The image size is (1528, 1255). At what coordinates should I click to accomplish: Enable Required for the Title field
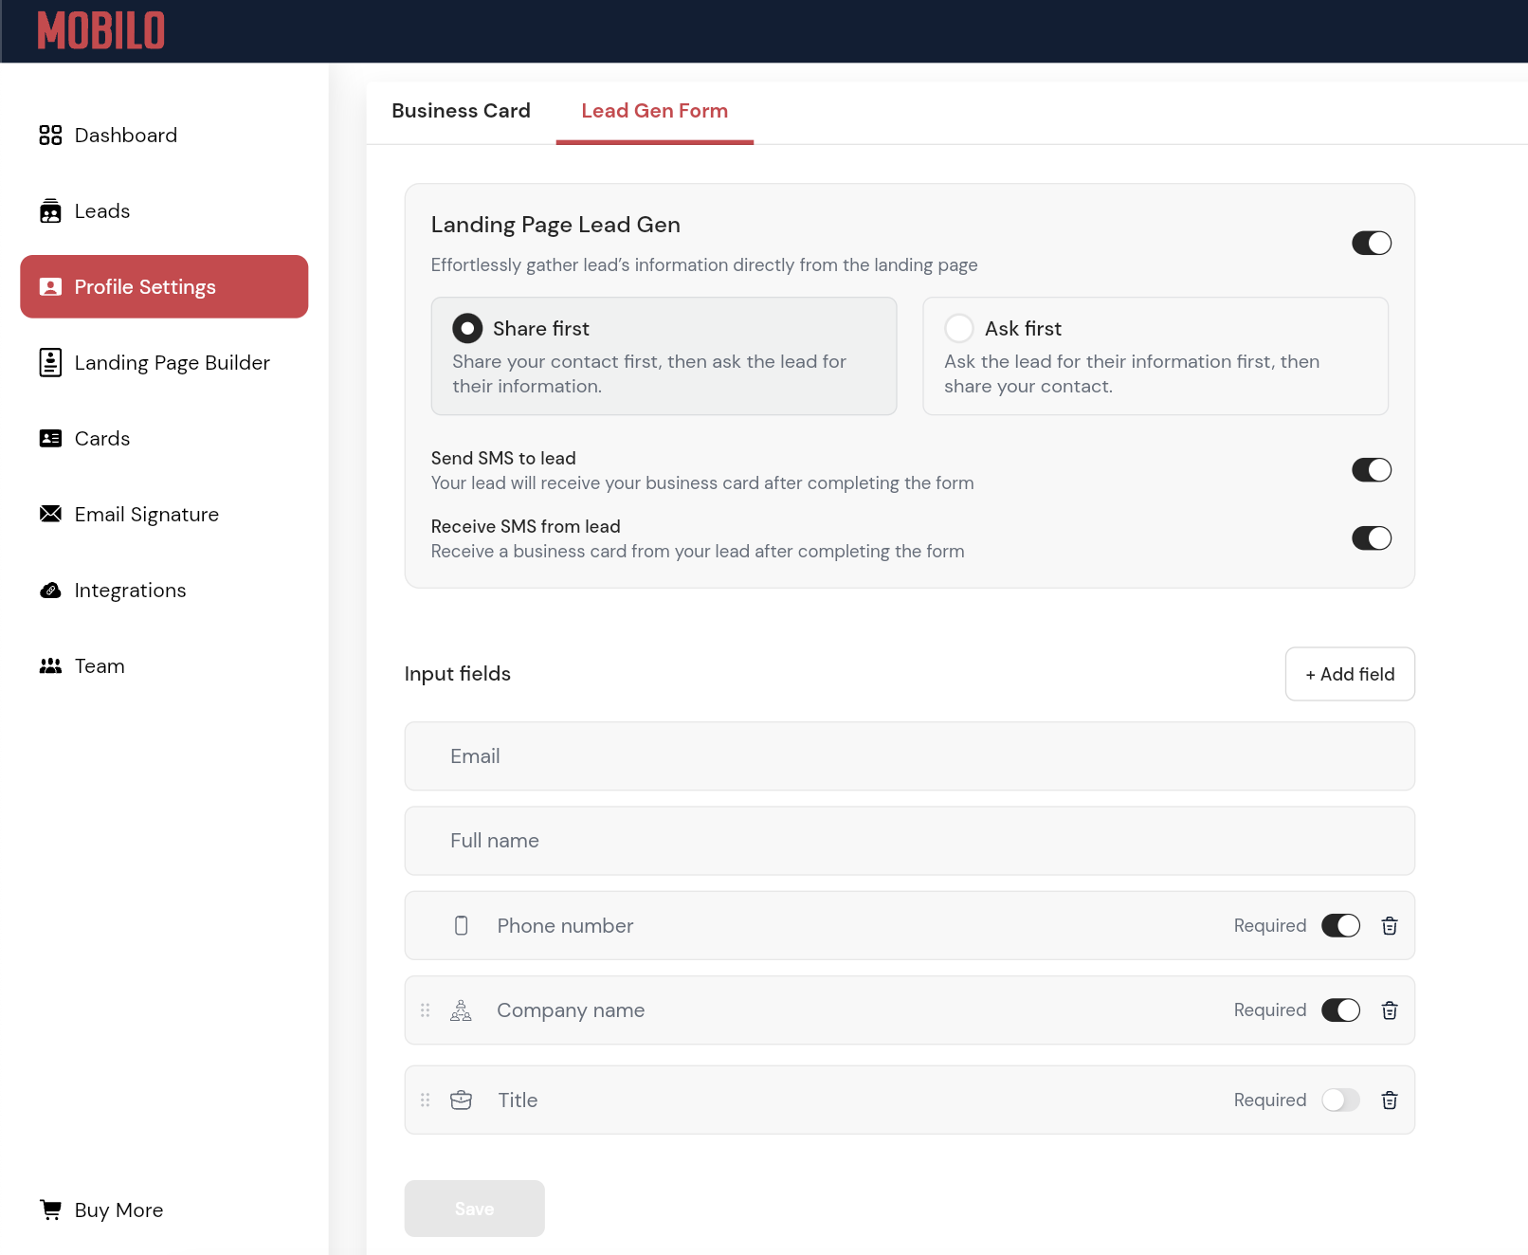tap(1340, 1100)
